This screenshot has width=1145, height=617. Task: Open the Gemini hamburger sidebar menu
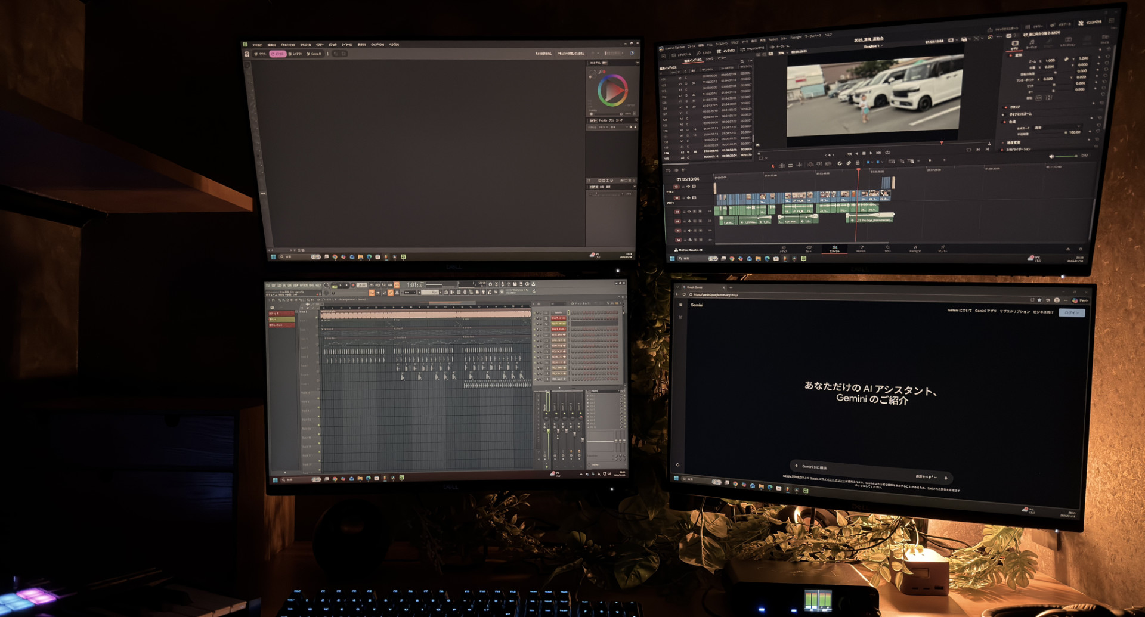680,305
